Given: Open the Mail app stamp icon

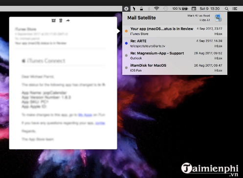Looking at the screenshot, I should 218,18.
